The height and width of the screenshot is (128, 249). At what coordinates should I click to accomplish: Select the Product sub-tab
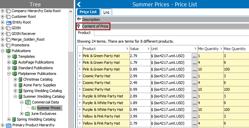pos(84,33)
